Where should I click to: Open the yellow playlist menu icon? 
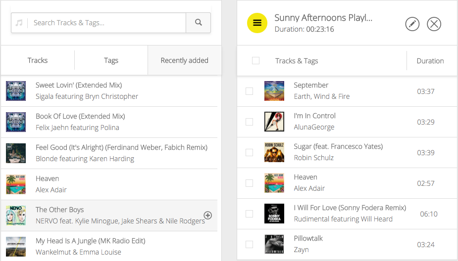(x=257, y=23)
